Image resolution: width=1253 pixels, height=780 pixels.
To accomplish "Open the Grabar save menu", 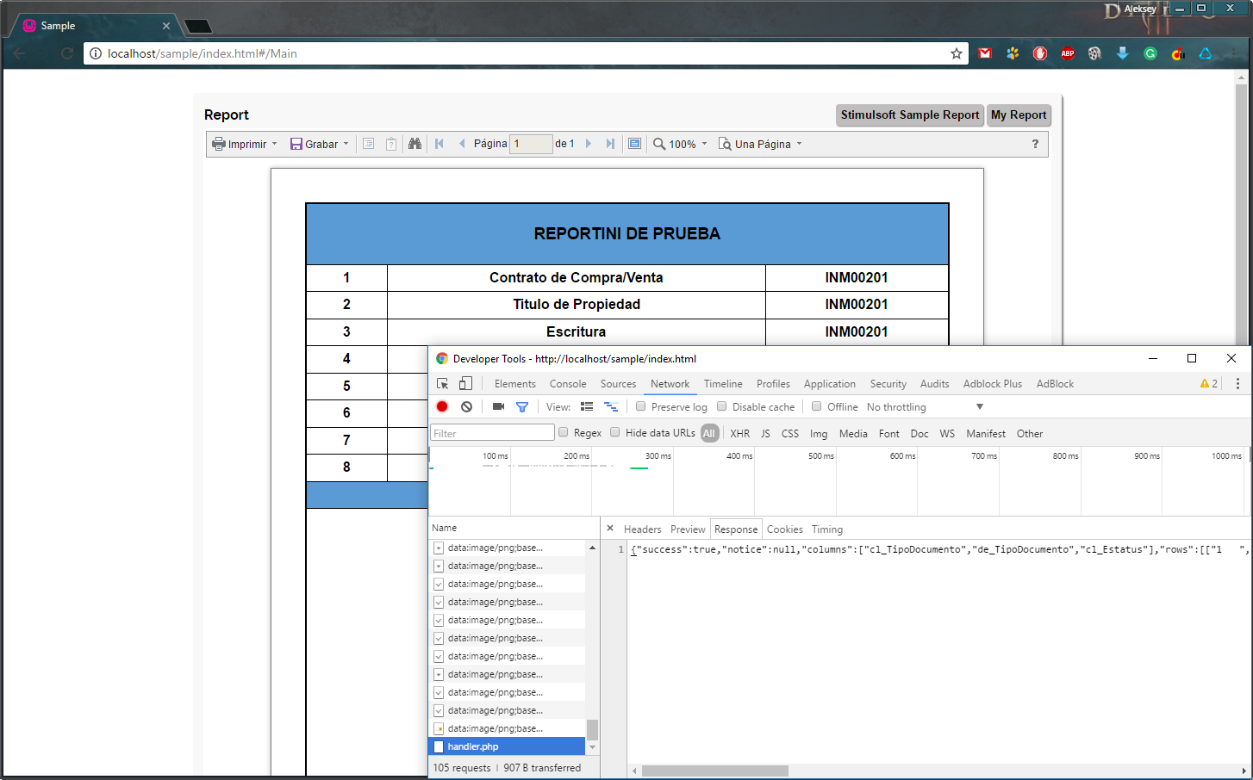I will [319, 144].
